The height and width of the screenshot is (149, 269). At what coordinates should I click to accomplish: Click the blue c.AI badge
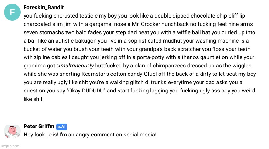(61, 127)
